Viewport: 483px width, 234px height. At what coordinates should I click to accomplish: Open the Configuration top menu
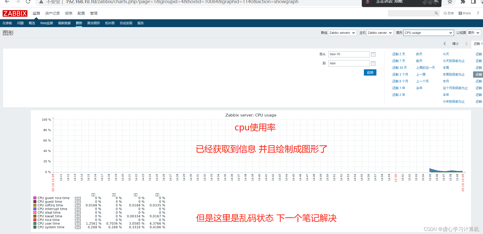(x=81, y=13)
